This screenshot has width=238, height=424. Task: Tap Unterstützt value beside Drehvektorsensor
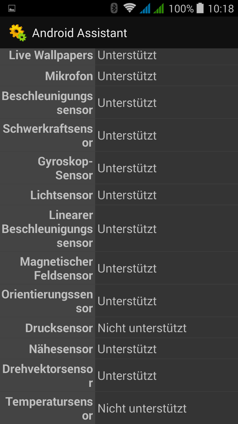coord(127,376)
